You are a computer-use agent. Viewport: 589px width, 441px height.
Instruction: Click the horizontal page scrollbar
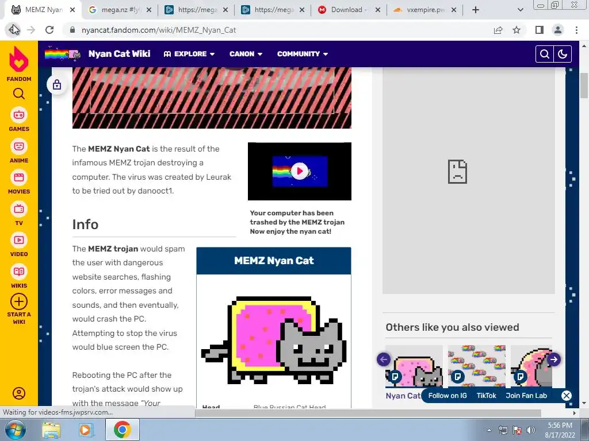368,413
